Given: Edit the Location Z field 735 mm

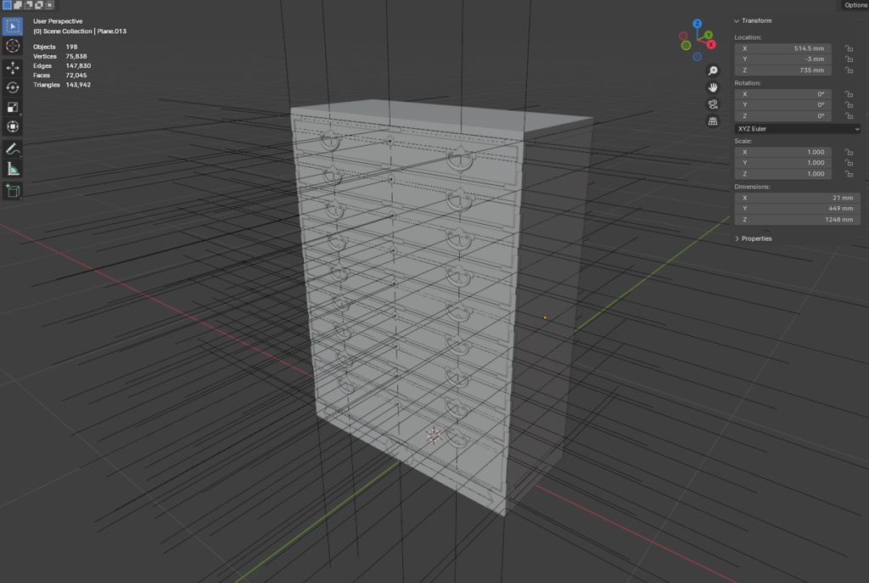Looking at the screenshot, I should (x=782, y=70).
